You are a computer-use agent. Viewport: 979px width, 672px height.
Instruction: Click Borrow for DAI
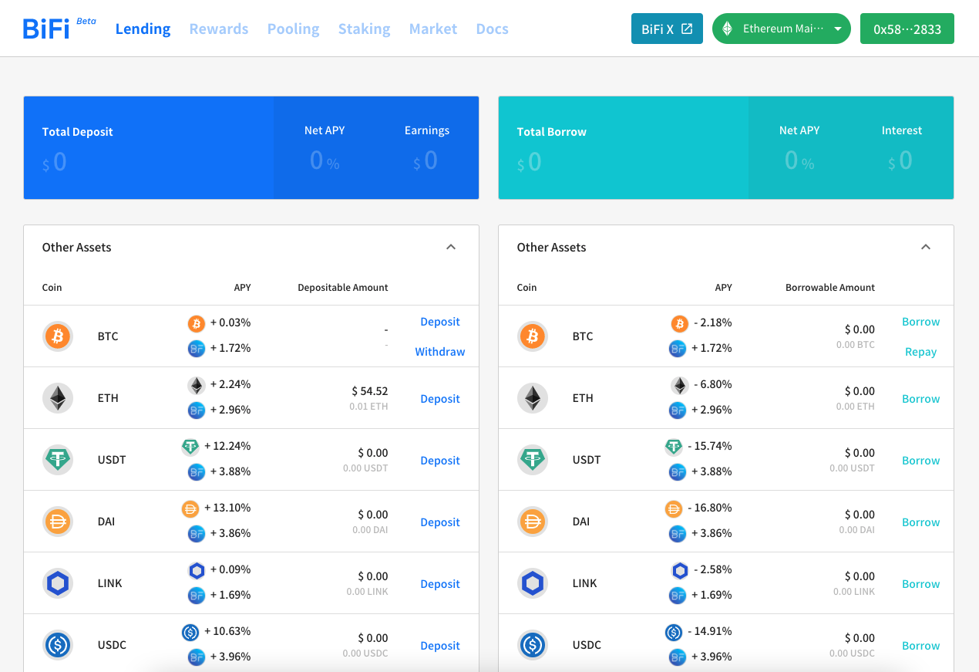[x=921, y=522]
